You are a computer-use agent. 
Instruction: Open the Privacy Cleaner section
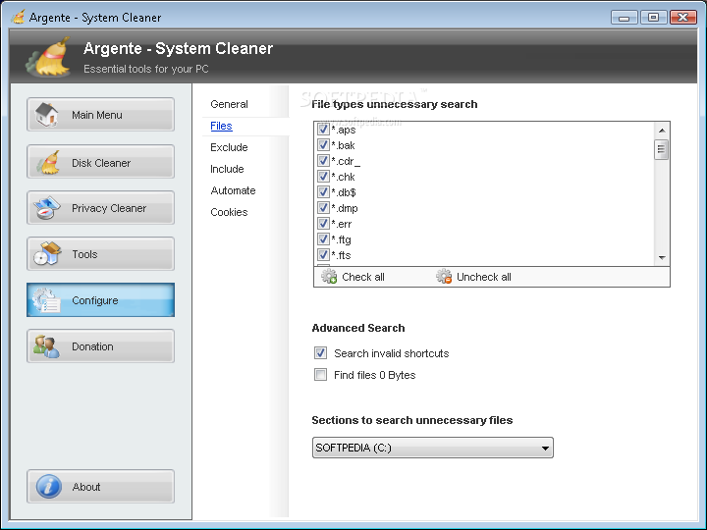click(100, 208)
